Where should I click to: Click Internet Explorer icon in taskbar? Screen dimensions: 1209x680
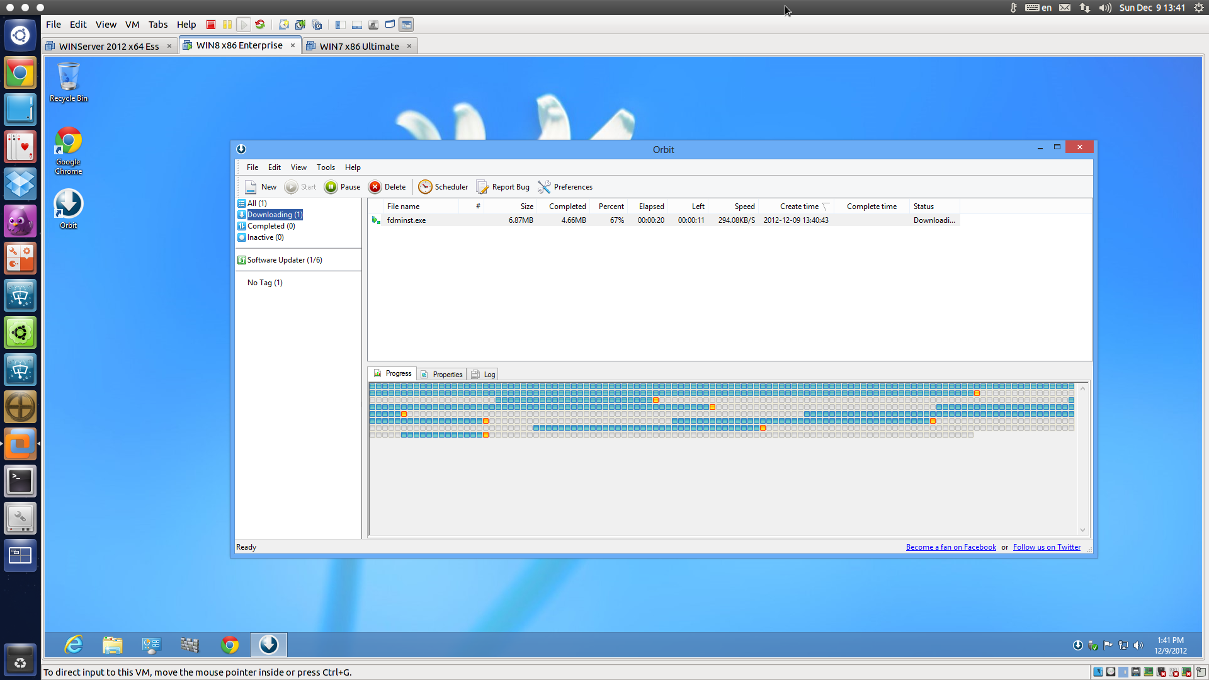74,645
